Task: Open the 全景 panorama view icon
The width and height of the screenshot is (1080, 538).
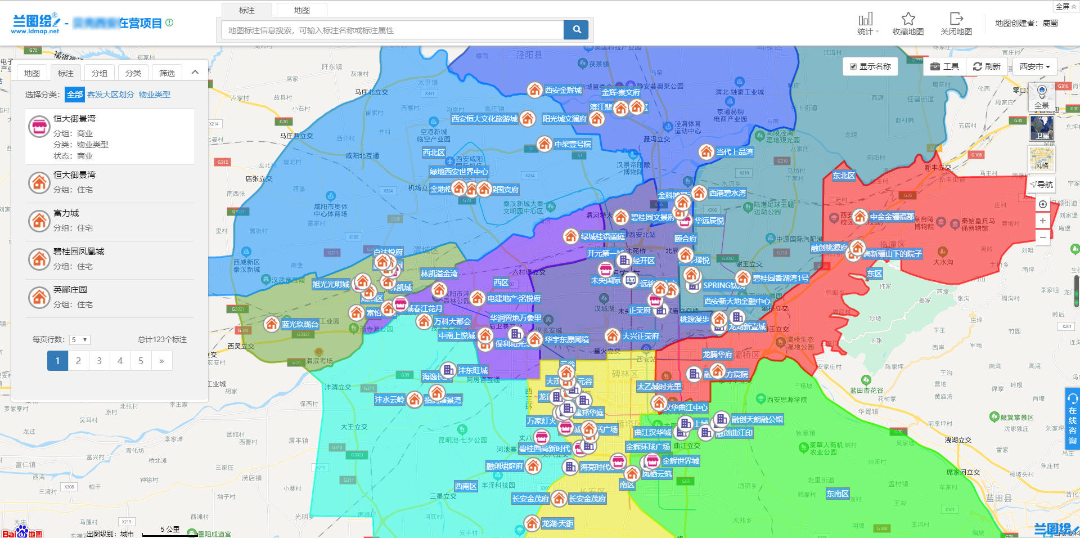Action: [1042, 96]
